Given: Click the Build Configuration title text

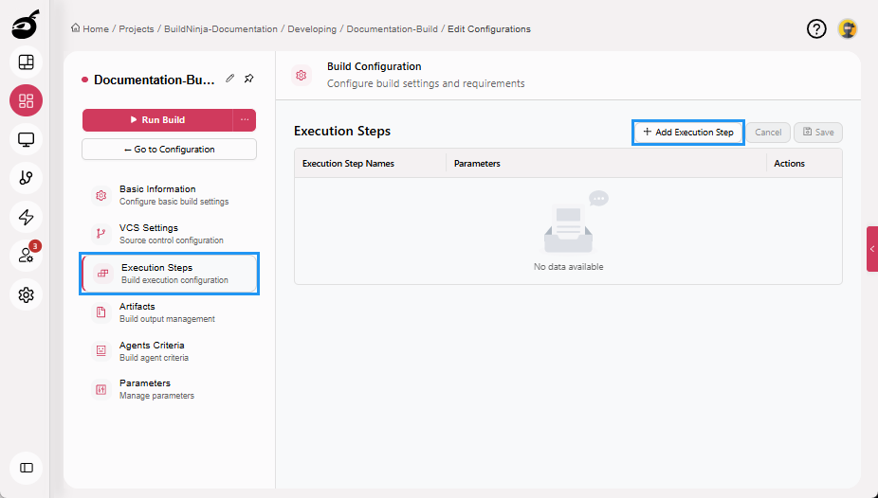Looking at the screenshot, I should point(374,66).
